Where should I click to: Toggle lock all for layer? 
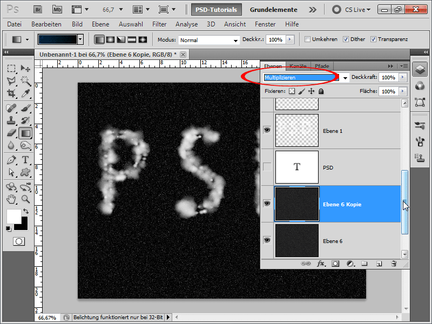pyautogui.click(x=321, y=91)
